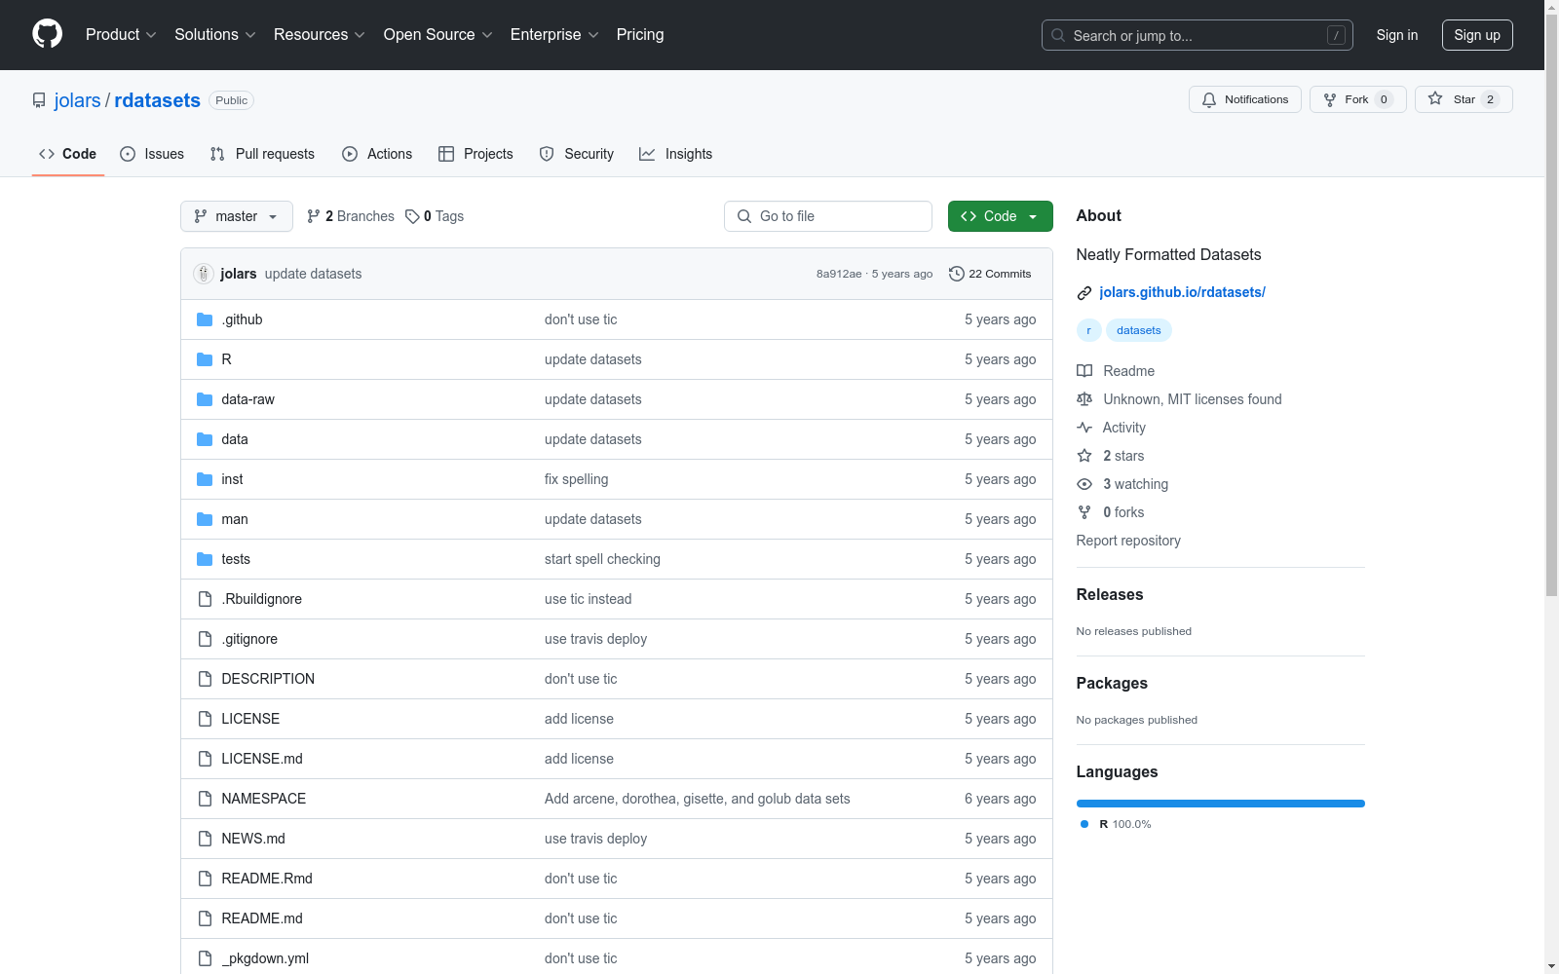Click the link icon beside website URL
The image size is (1559, 974).
tap(1084, 292)
